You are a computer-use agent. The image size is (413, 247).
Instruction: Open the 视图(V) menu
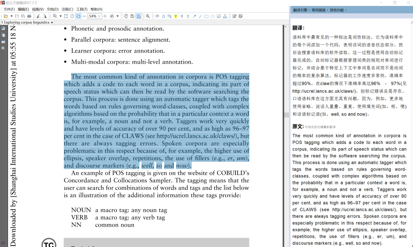click(37, 9)
